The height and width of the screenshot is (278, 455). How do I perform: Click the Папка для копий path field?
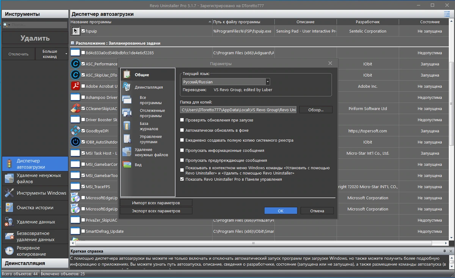[238, 110]
